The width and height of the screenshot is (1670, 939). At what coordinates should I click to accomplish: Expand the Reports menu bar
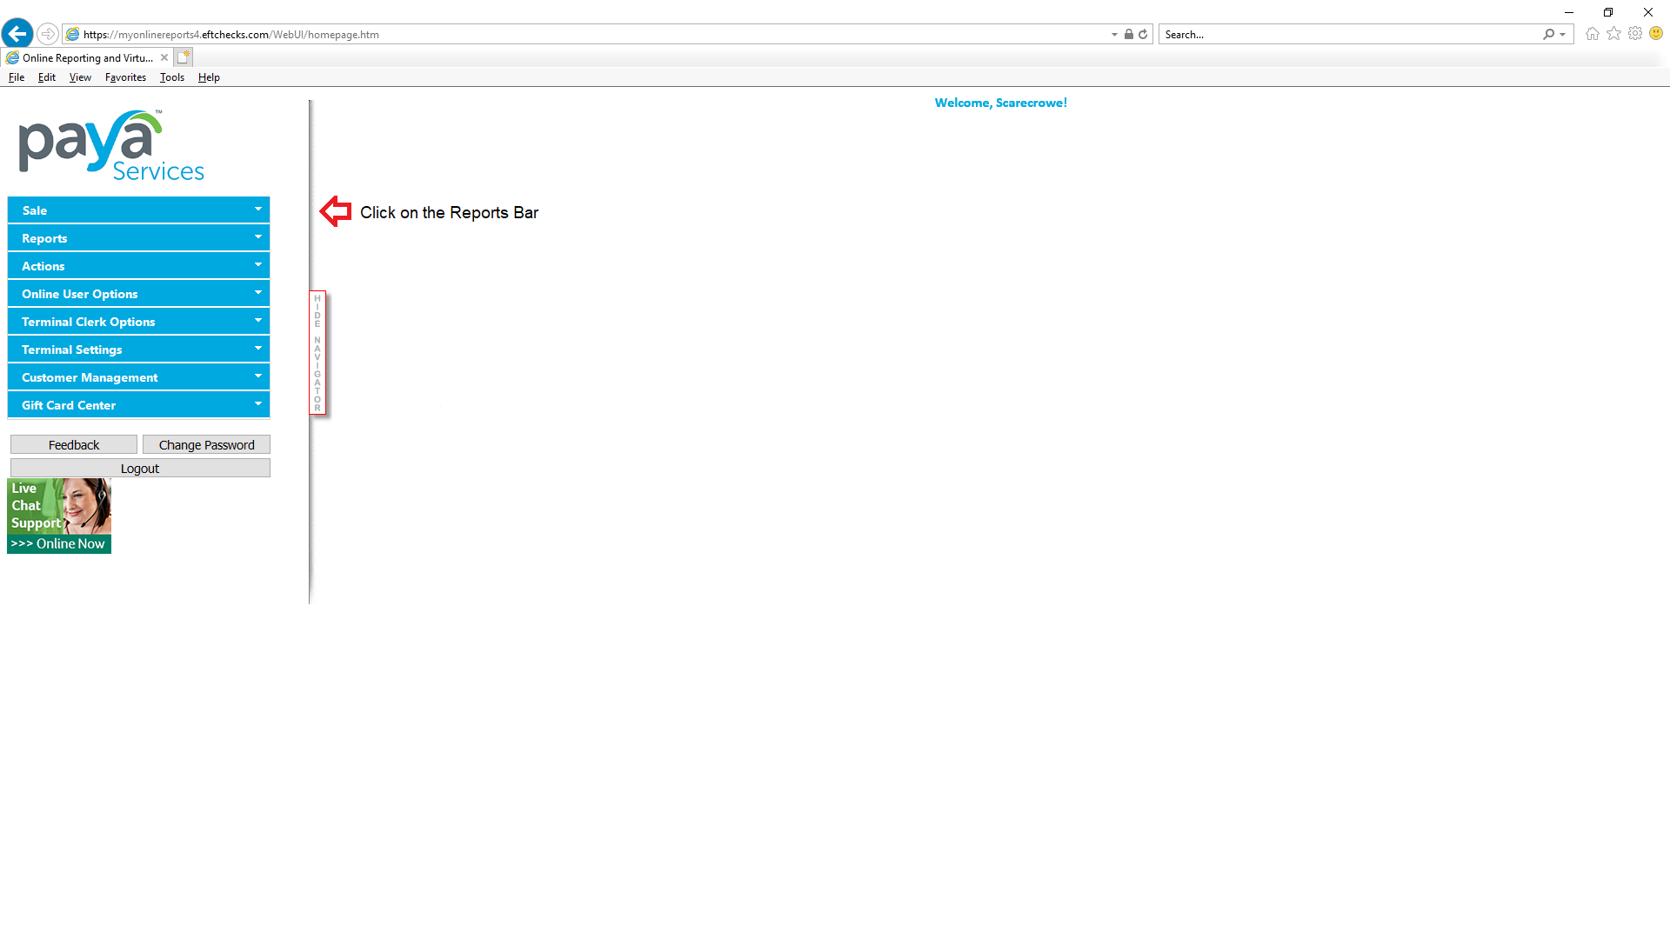click(x=138, y=238)
